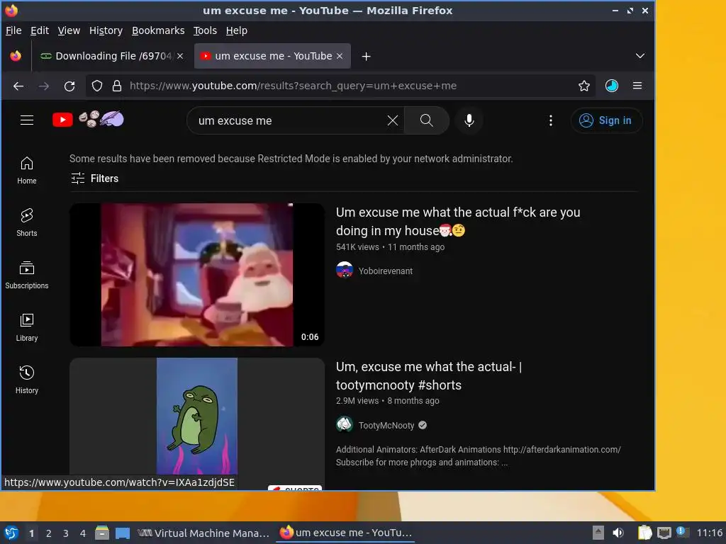
Task: Clear the search text with X
Action: [x=392, y=120]
